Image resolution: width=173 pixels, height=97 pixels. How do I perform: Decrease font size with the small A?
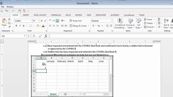45,21
